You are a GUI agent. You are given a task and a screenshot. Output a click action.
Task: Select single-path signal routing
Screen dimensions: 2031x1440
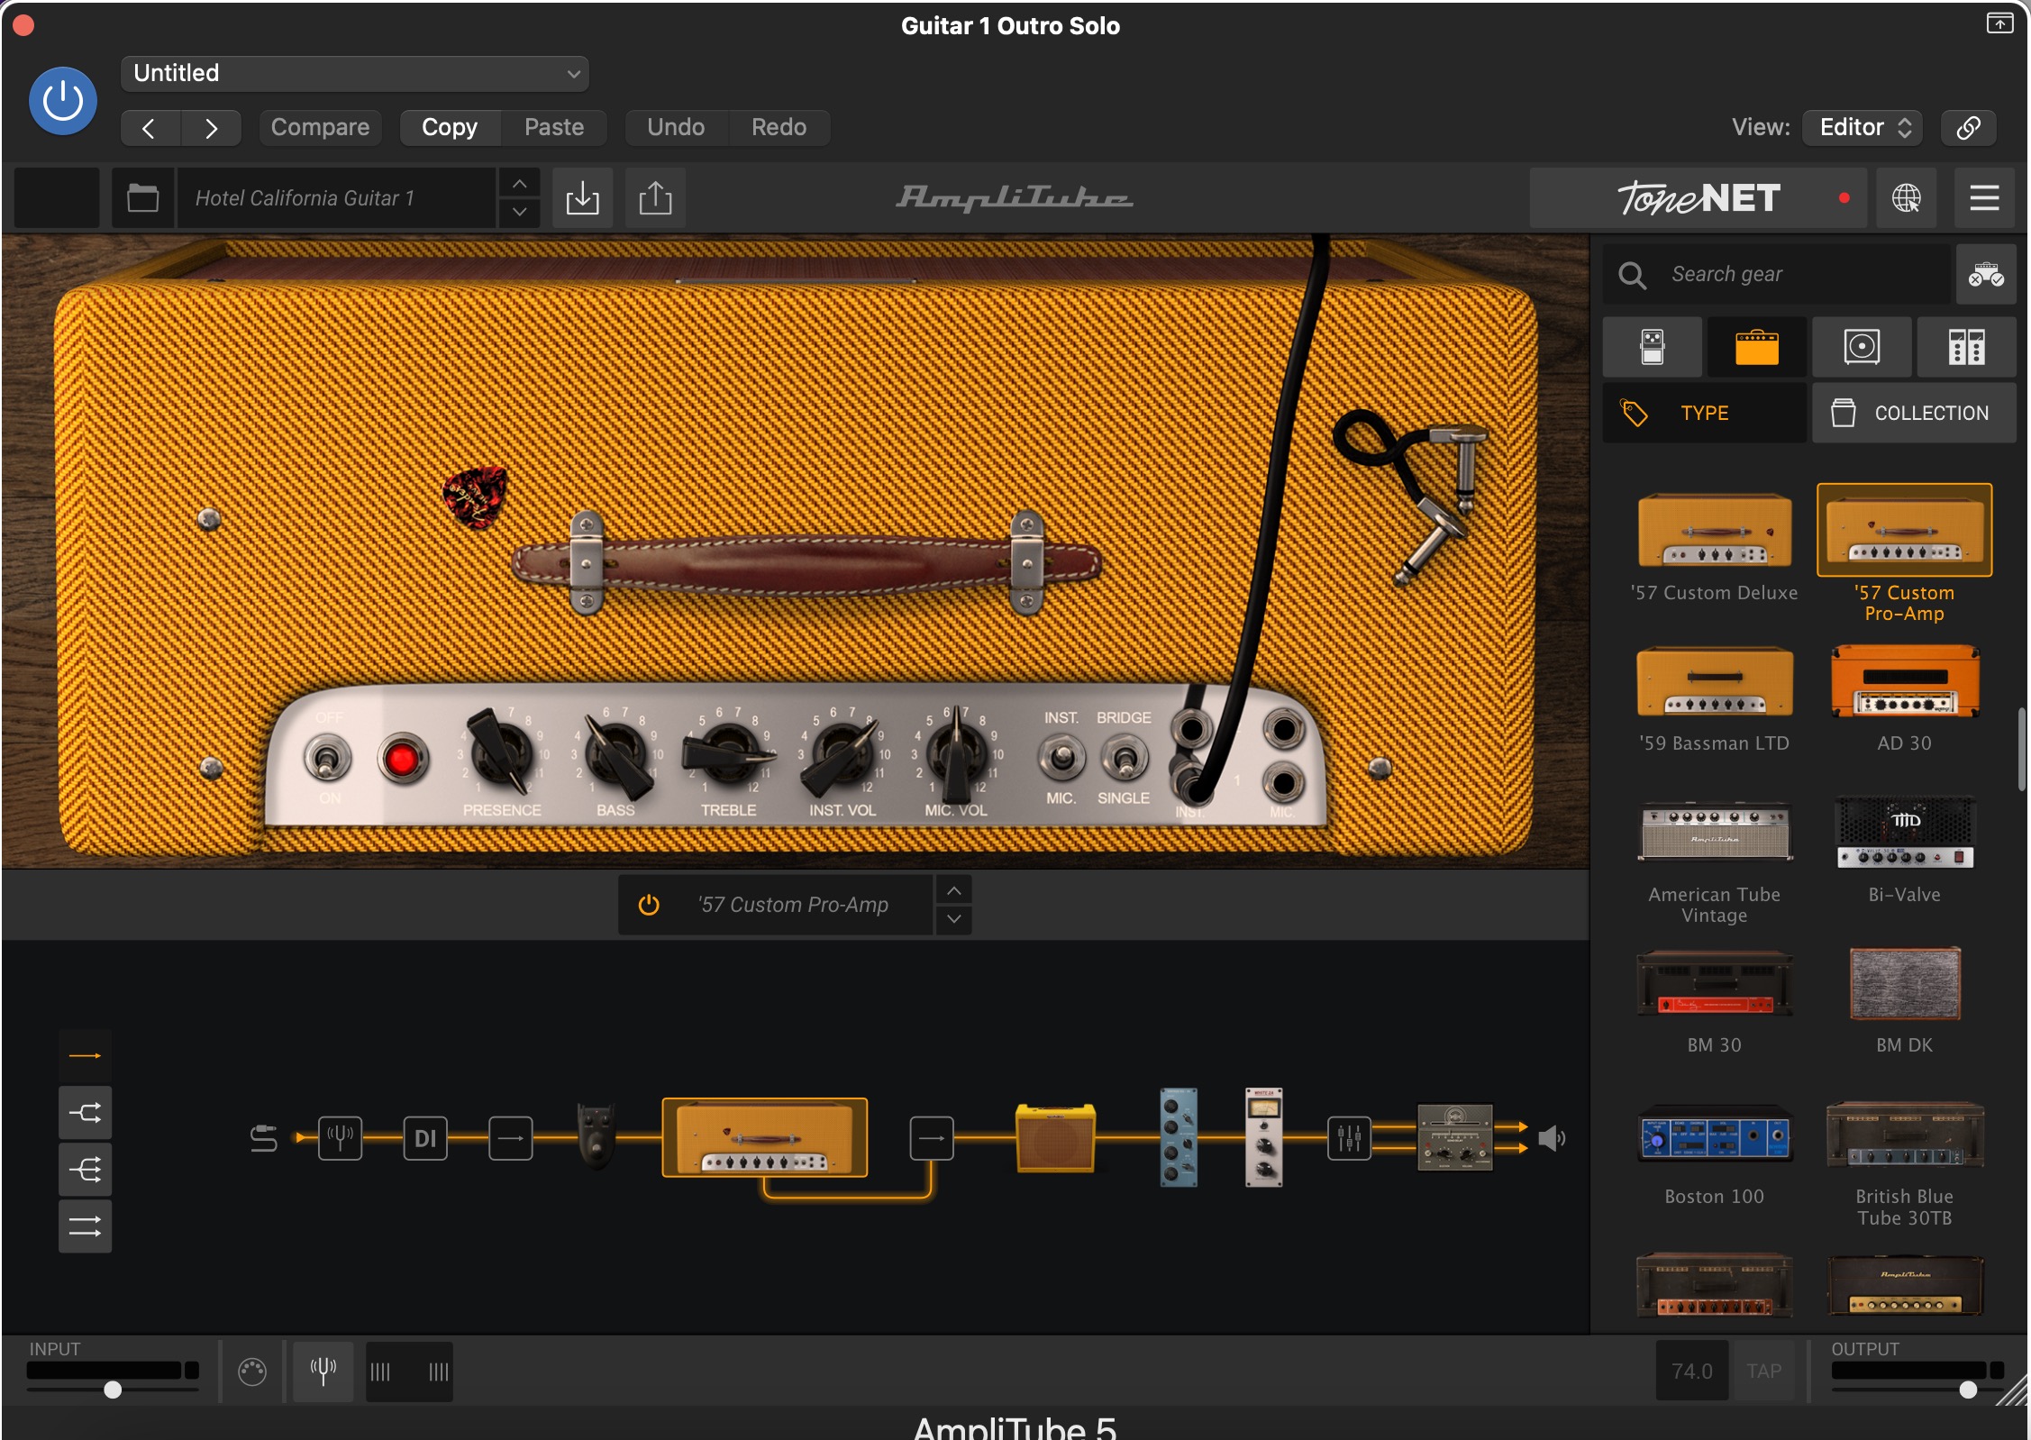pos(86,1055)
